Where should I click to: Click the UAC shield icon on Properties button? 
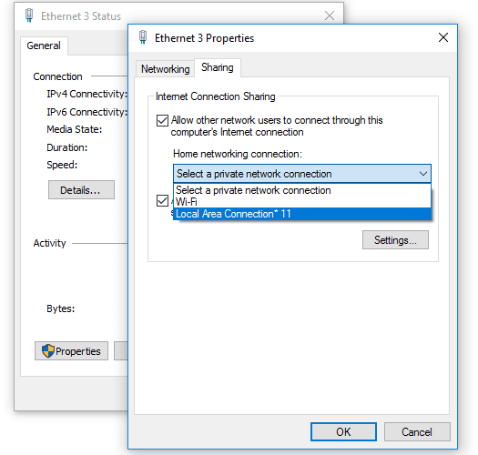48,350
